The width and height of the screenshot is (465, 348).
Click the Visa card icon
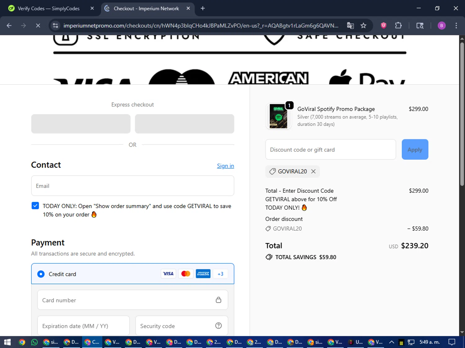click(168, 274)
